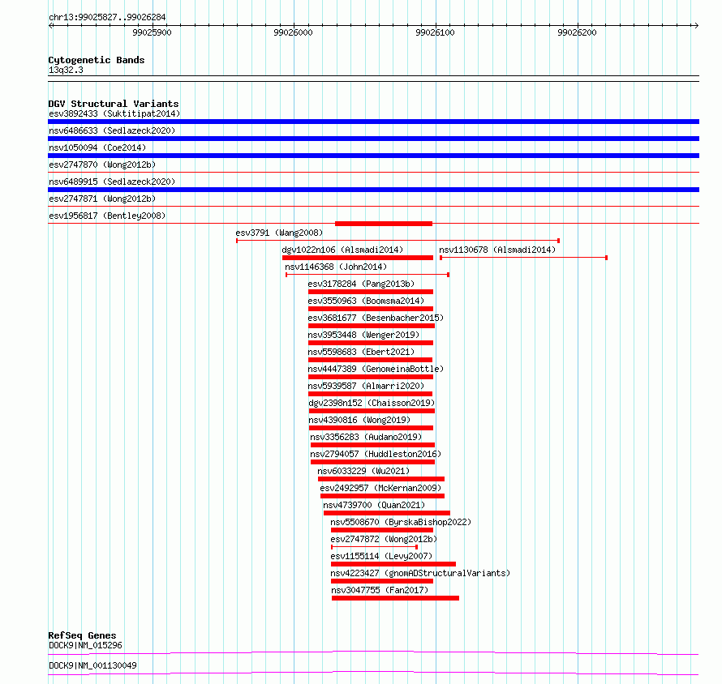The height and width of the screenshot is (684, 722).
Task: Open dgv1022n106 (Alsmadi2014) variant
Action: 342,250
